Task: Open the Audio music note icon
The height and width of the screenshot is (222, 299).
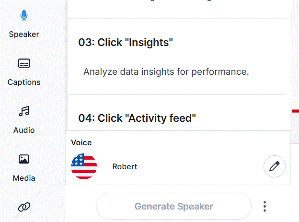Action: pos(24,111)
